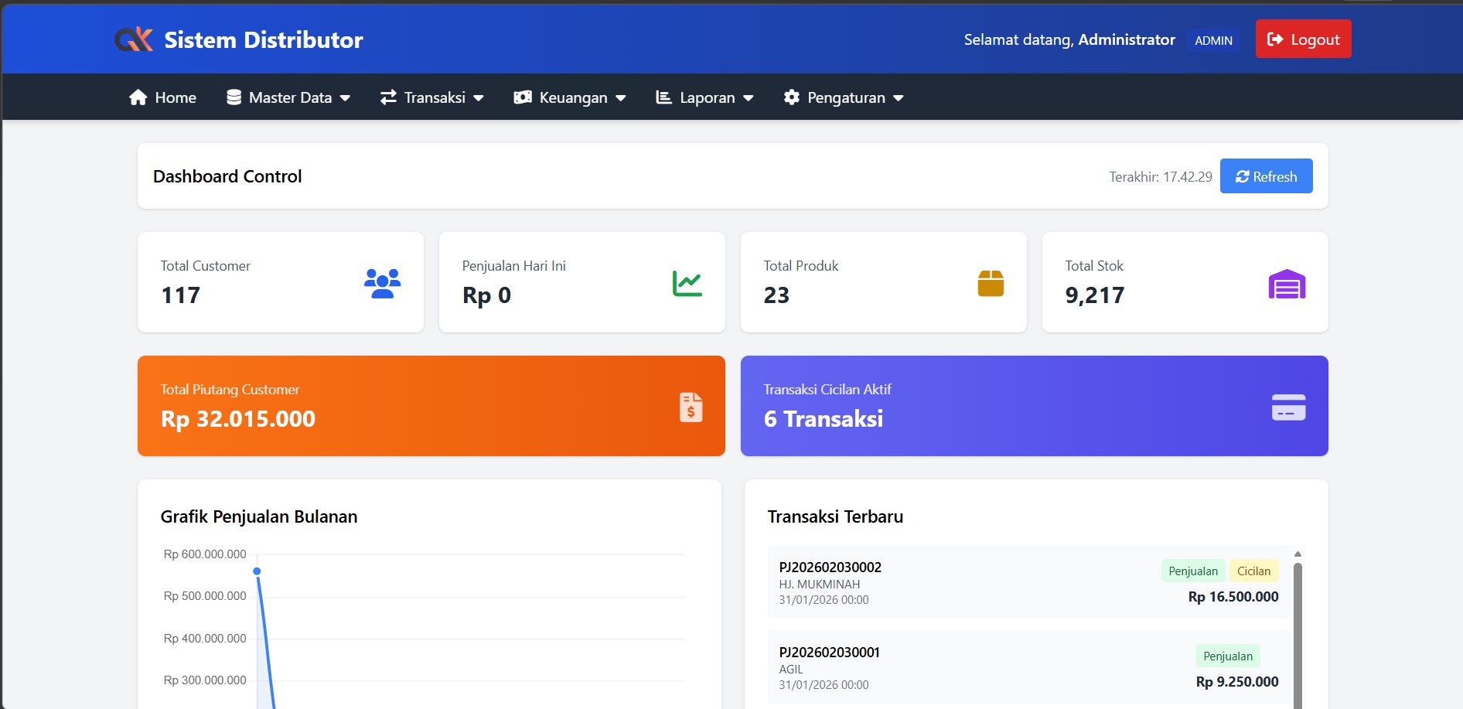
Task: Click the Total Produk box icon
Action: (990, 283)
